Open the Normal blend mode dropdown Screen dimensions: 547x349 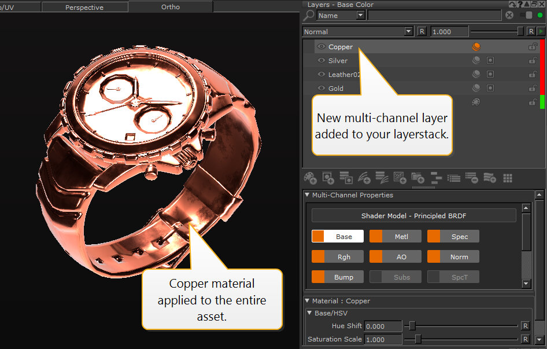tap(409, 32)
